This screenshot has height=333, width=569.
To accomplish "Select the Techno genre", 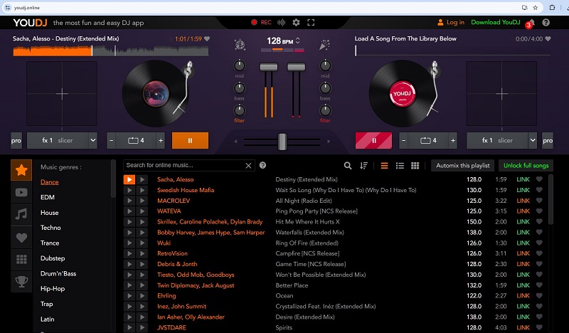I will pyautogui.click(x=50, y=228).
